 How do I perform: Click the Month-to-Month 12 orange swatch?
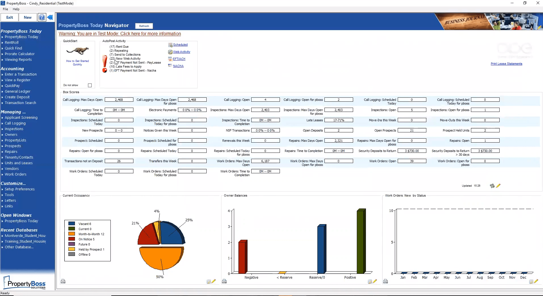coord(72,234)
